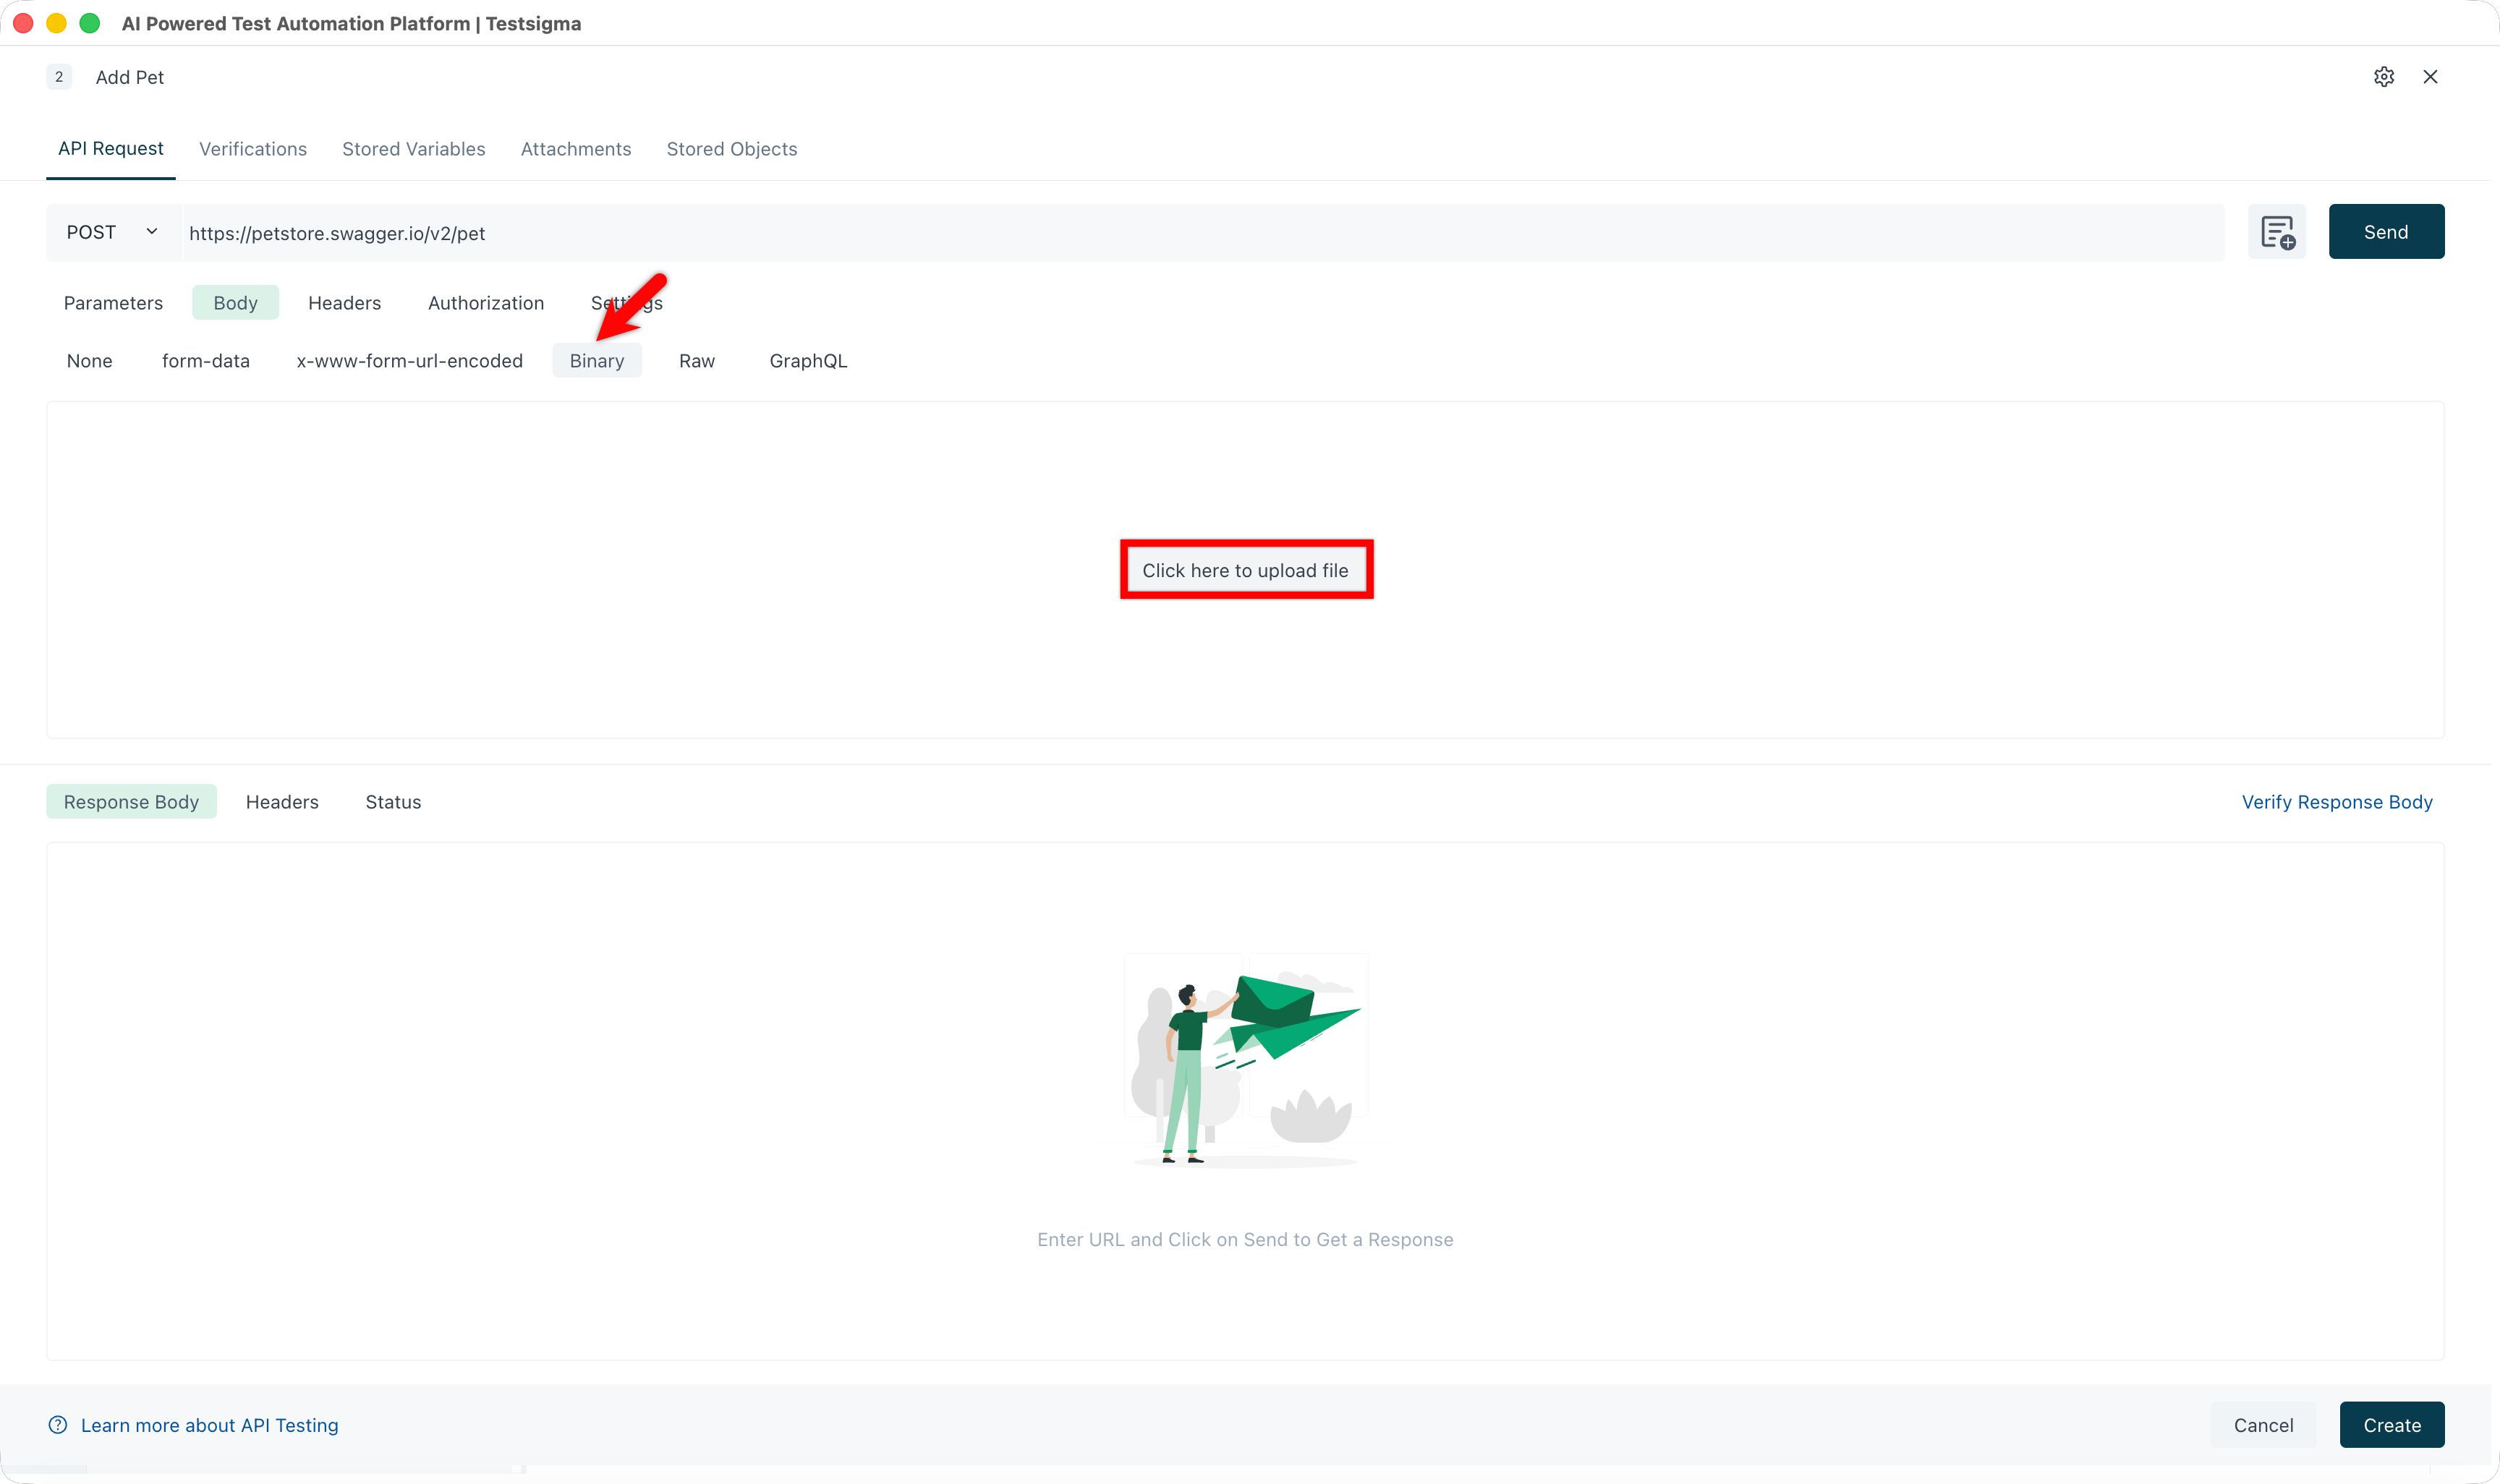This screenshot has height=1484, width=2500.
Task: Click Verify Response Body link
Action: (x=2336, y=802)
